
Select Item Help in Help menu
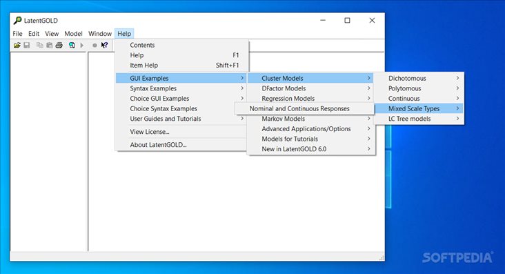point(182,65)
